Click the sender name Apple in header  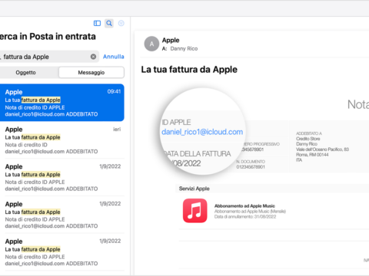[171, 40]
